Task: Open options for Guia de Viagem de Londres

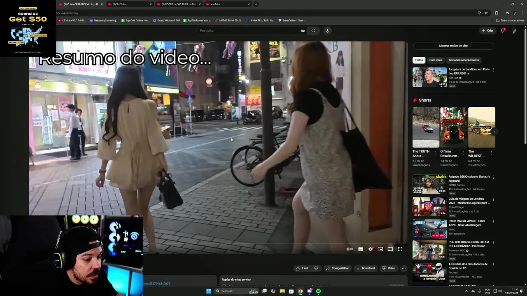Action: pyautogui.click(x=493, y=199)
